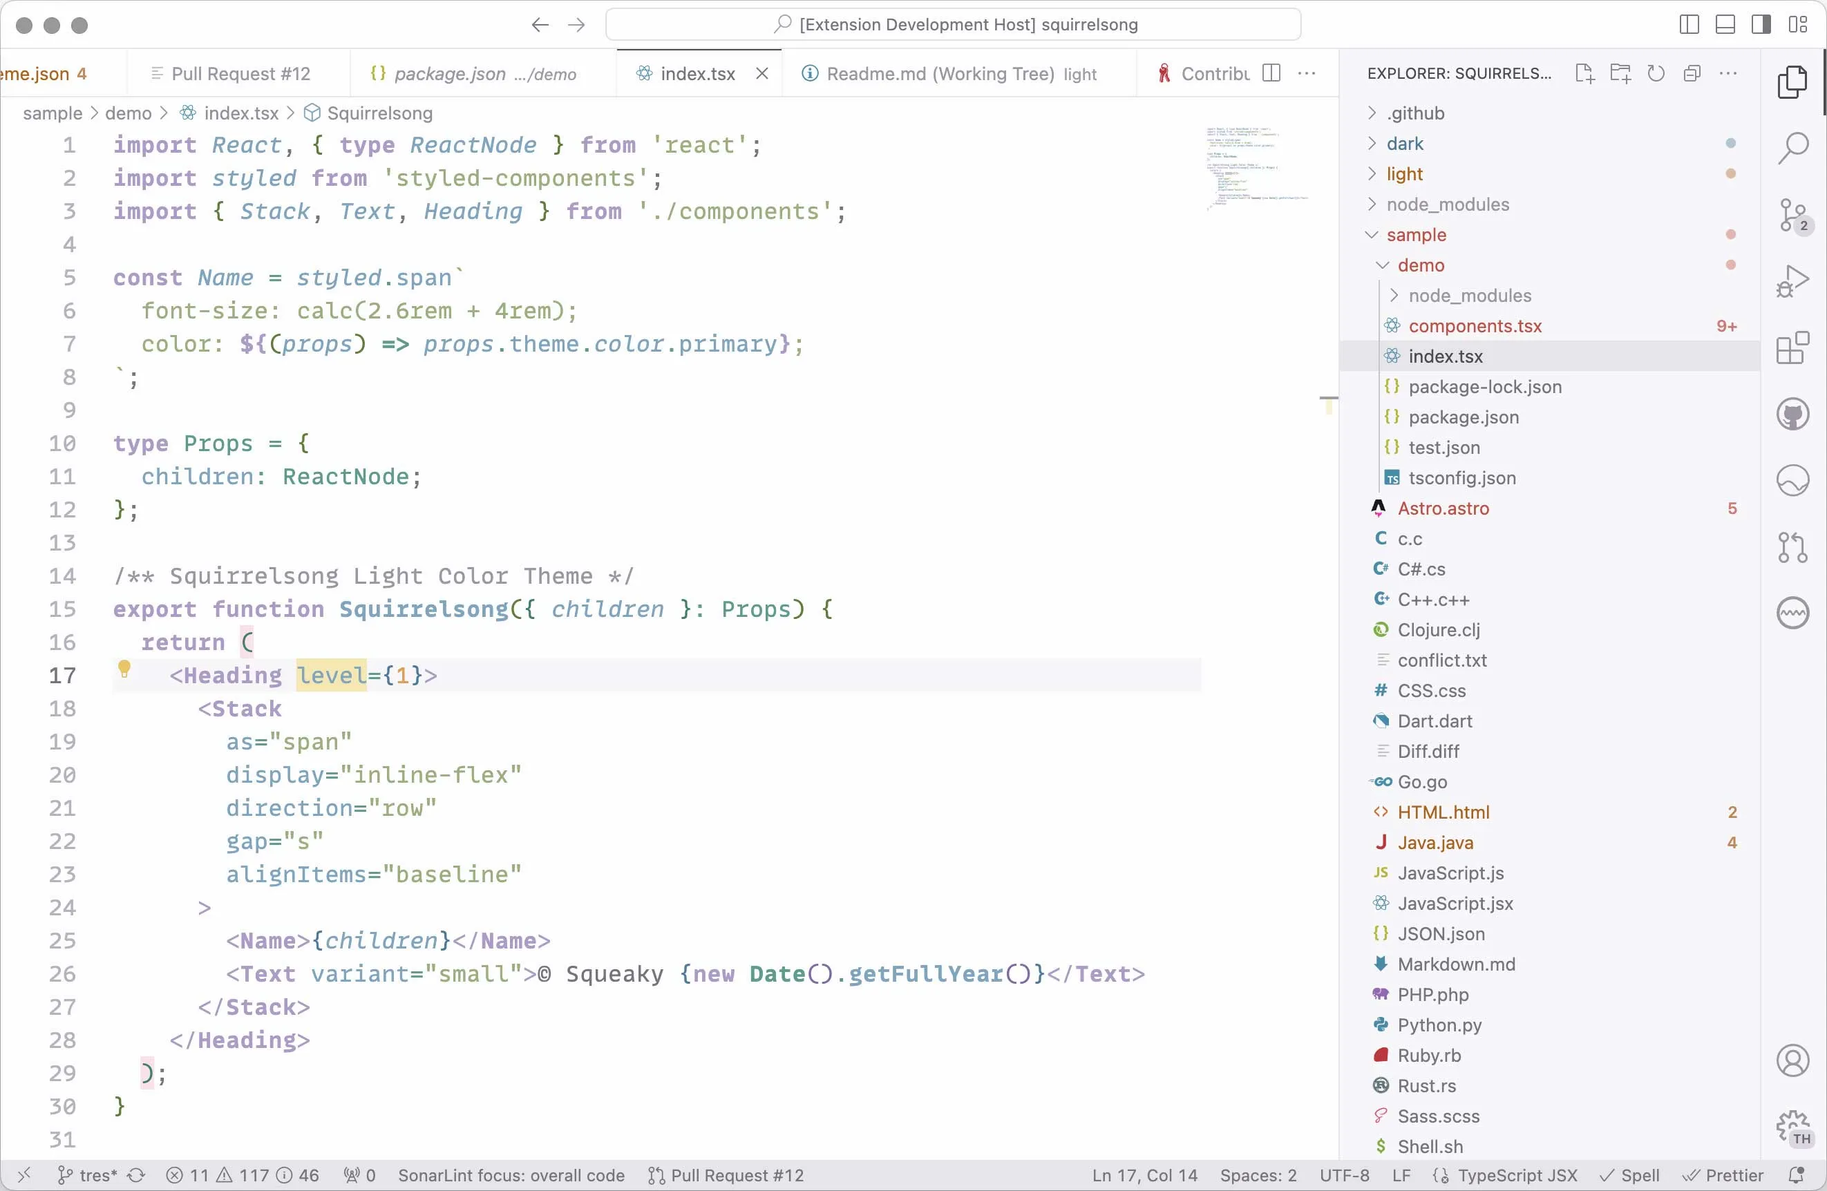Open the Extensions view
The image size is (1827, 1191).
click(x=1793, y=348)
